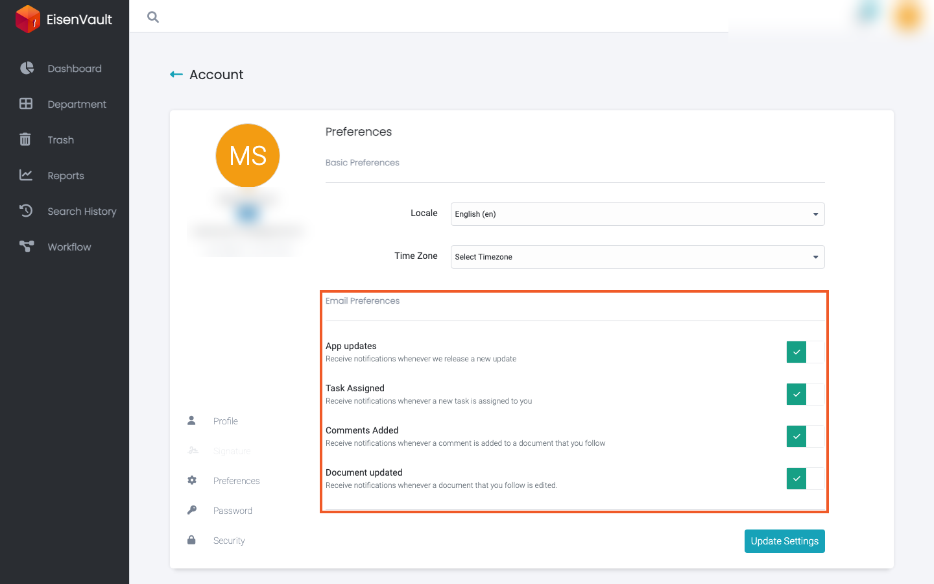Click the orange user avatar in header
The width and height of the screenshot is (934, 584).
pyautogui.click(x=908, y=17)
